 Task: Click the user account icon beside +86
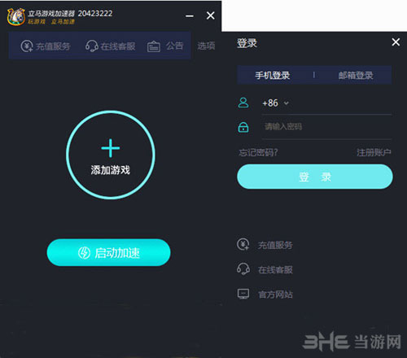pos(243,103)
